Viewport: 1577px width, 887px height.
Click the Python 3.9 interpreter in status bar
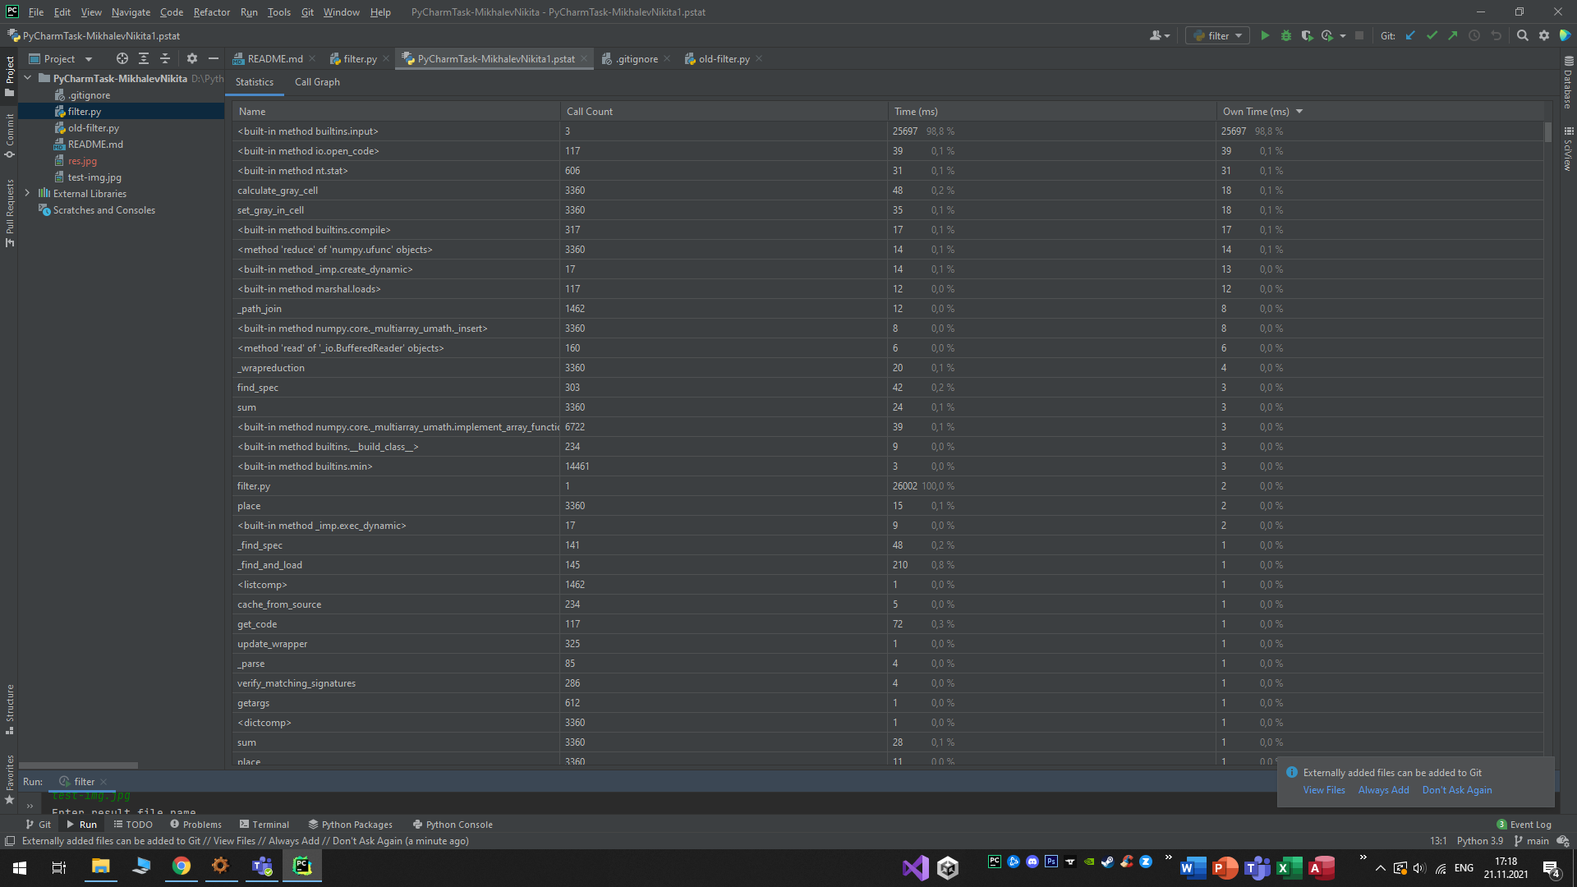tap(1479, 841)
